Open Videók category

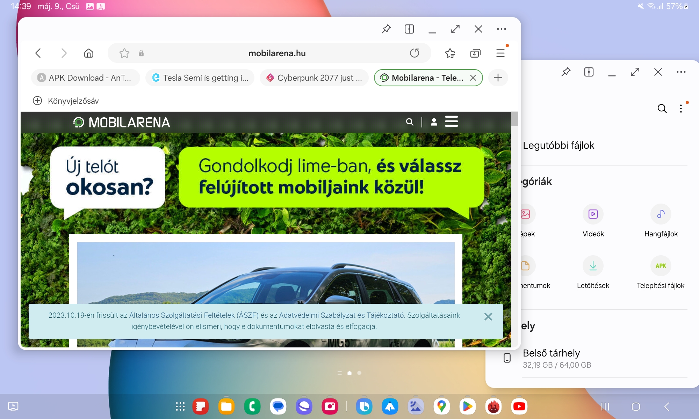tap(593, 221)
